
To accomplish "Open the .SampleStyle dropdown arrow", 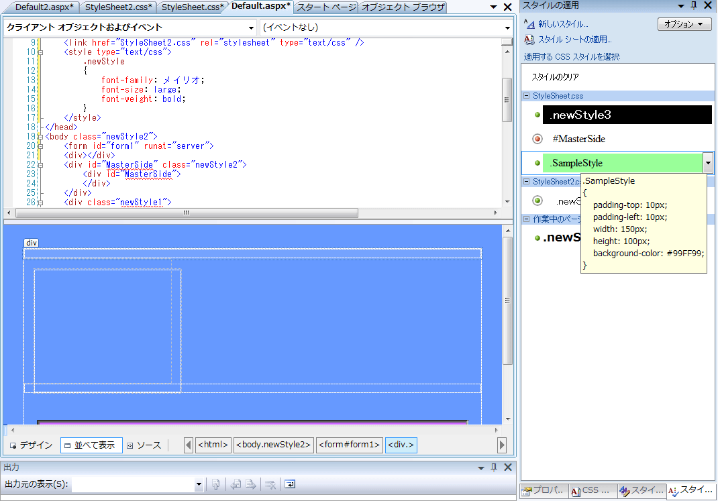I will (708, 163).
